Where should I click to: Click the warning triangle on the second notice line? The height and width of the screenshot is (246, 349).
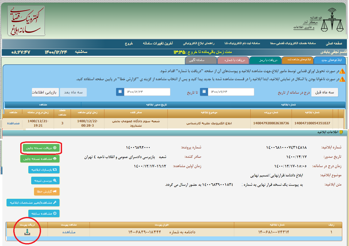[x=342, y=79]
